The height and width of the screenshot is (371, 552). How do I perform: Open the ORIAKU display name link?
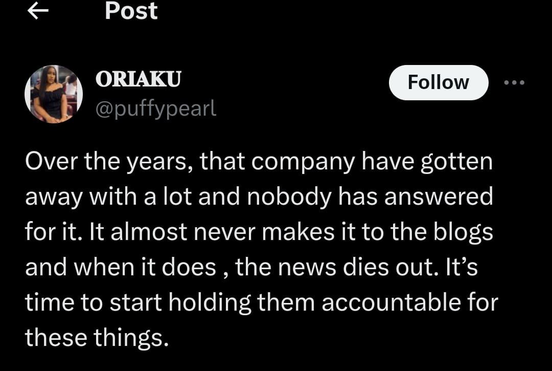click(x=138, y=79)
